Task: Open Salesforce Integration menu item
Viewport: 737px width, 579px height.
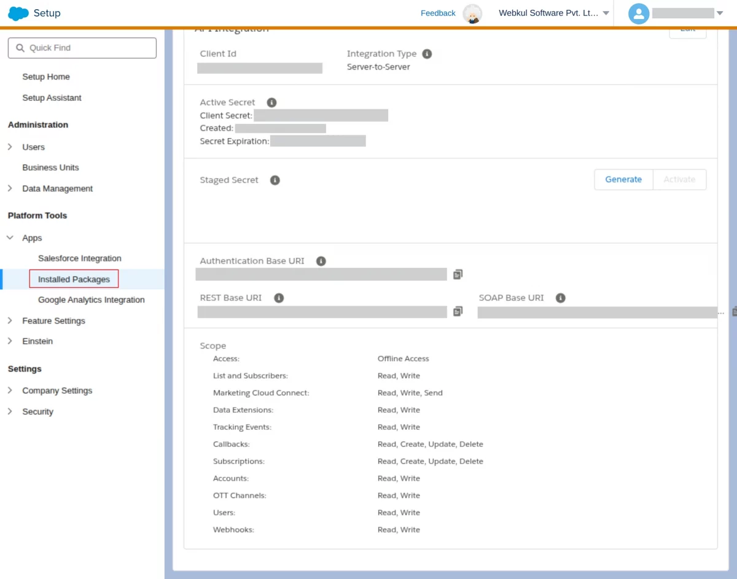Action: point(80,258)
